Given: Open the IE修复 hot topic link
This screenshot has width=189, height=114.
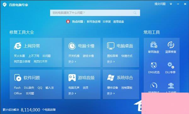Looking at the screenshot, I should (107, 22).
